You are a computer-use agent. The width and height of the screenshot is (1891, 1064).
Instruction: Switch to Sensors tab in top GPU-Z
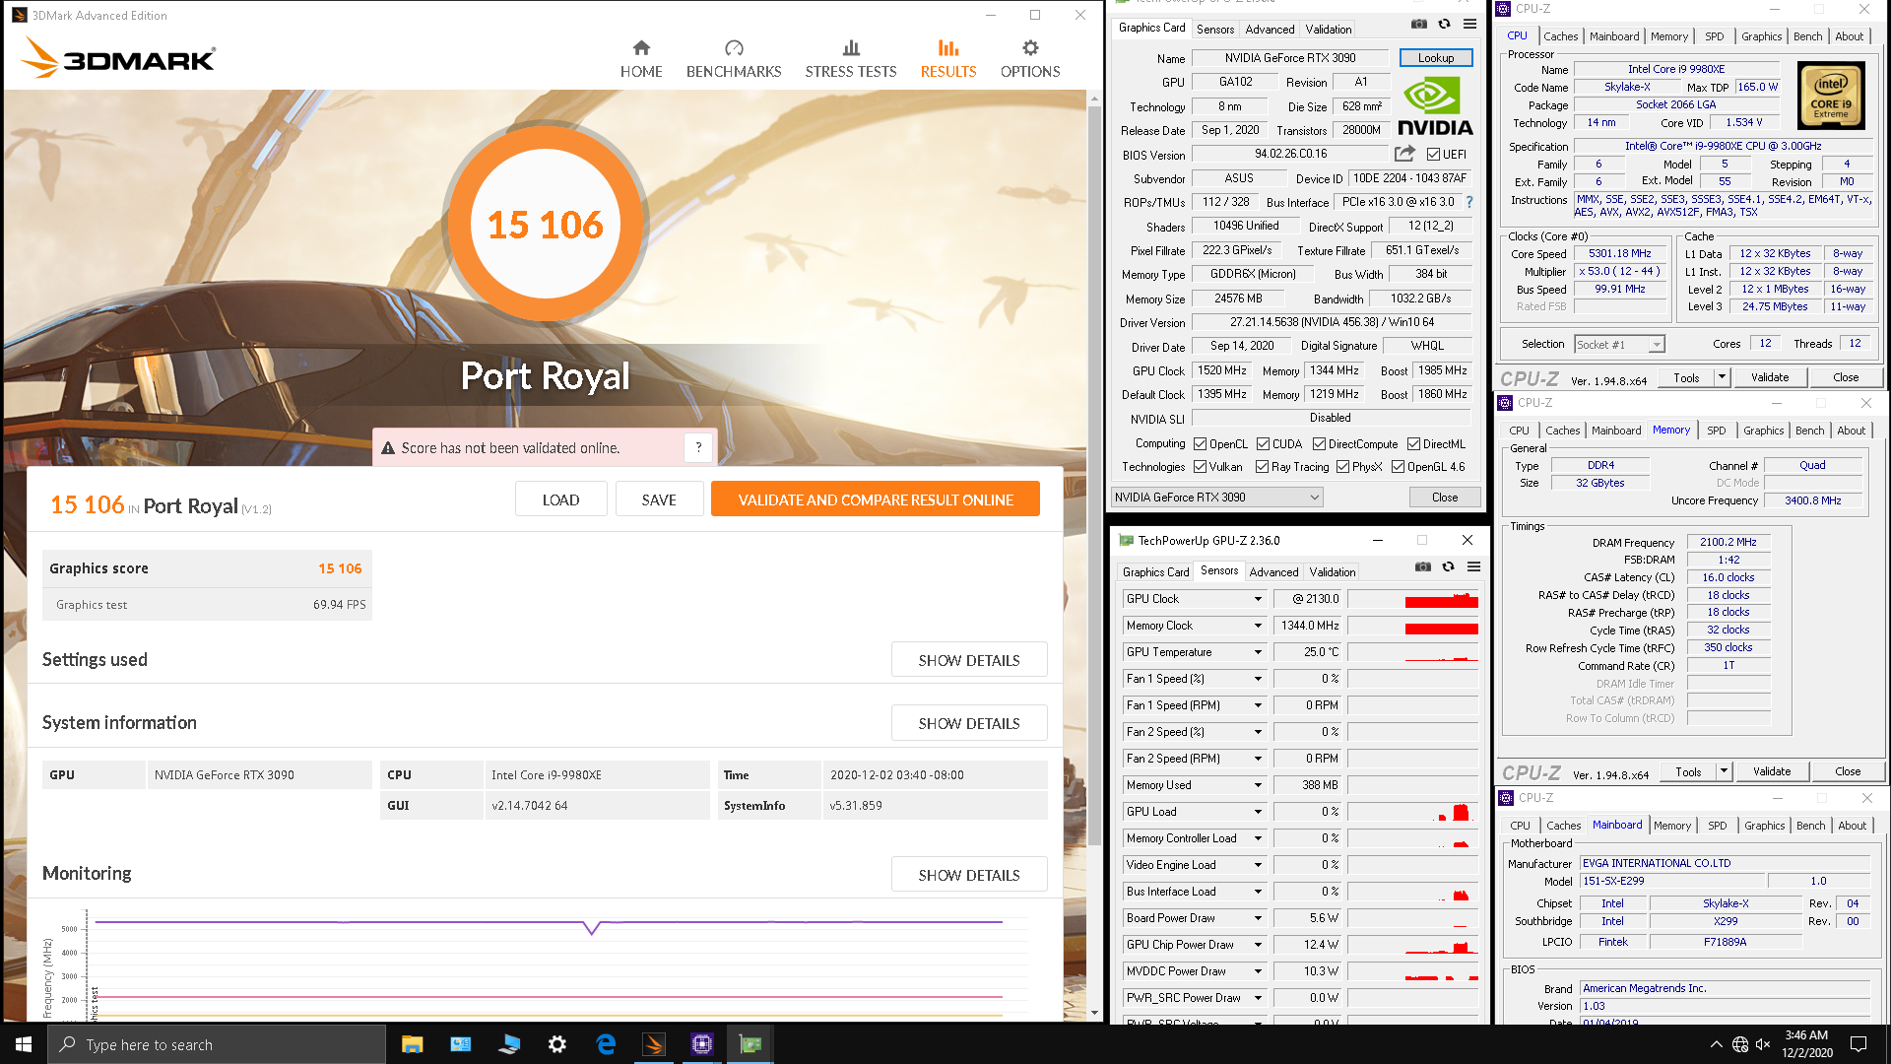[1215, 30]
